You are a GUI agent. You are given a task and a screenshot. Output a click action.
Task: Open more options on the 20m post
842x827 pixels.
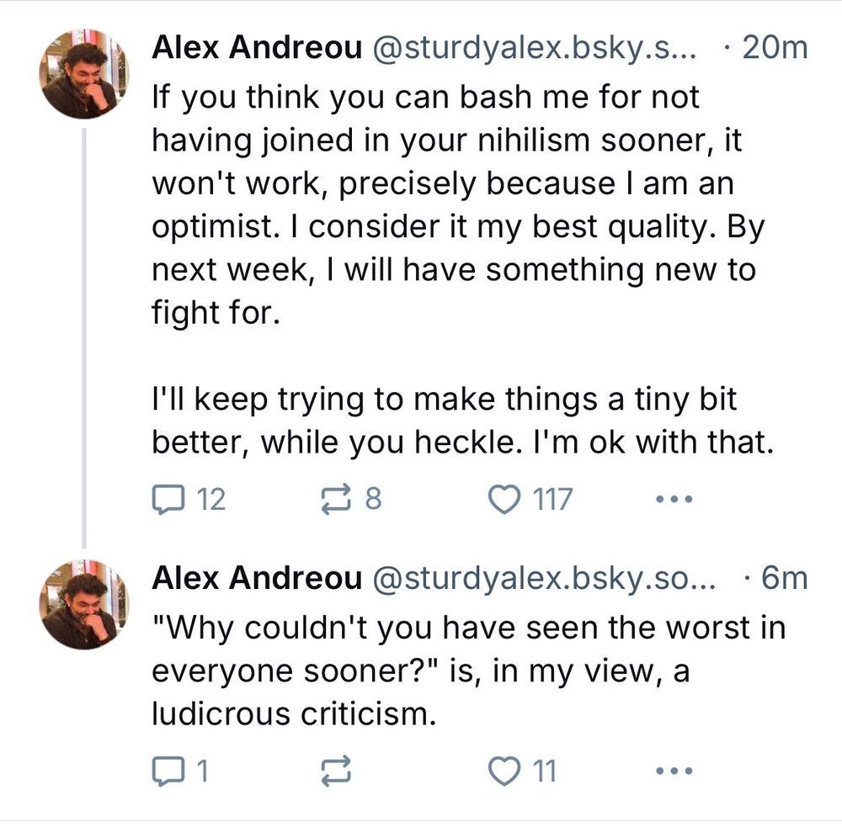[x=674, y=500]
